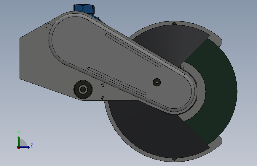Click the blue Z axis arrow of triad

click(x=25, y=147)
